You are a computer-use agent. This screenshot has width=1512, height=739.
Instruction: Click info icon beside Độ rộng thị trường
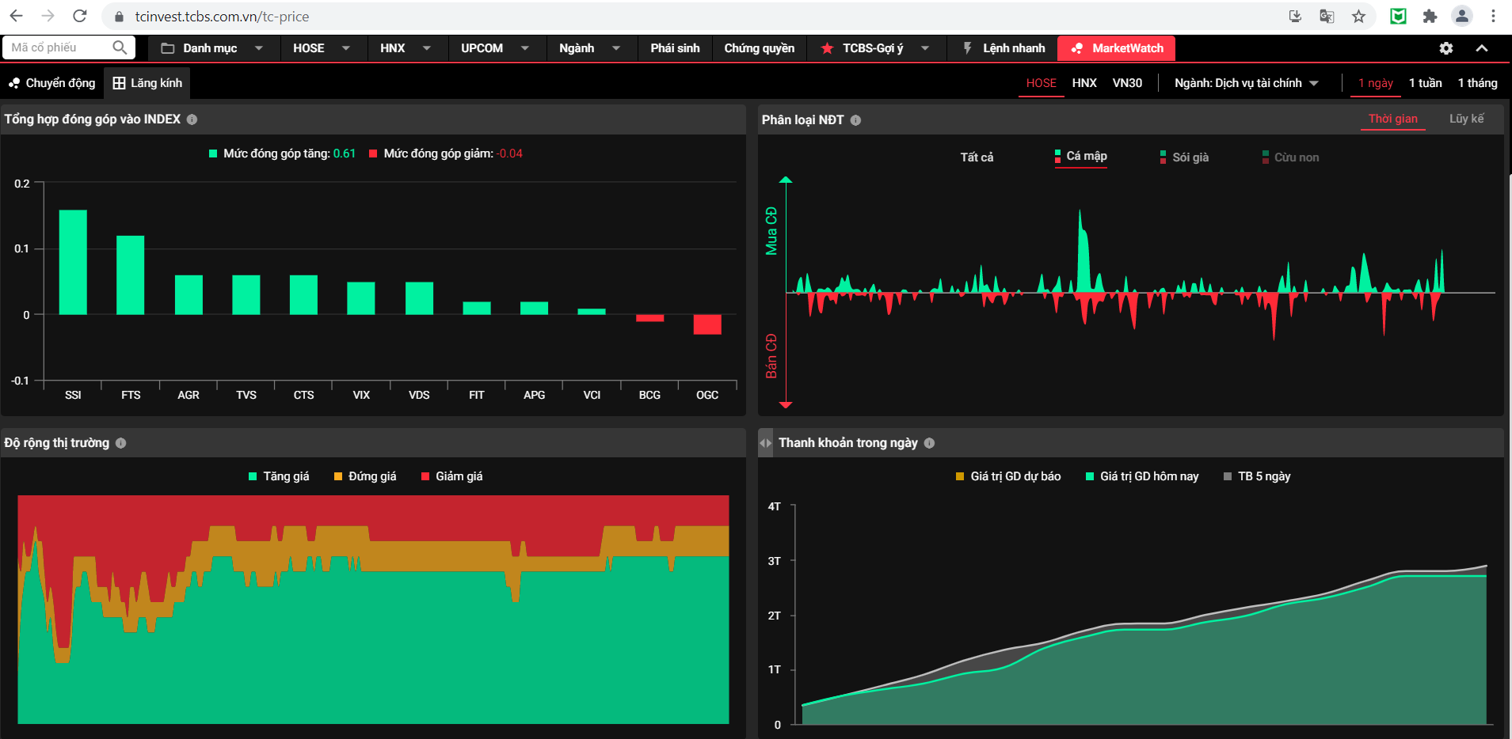(121, 443)
